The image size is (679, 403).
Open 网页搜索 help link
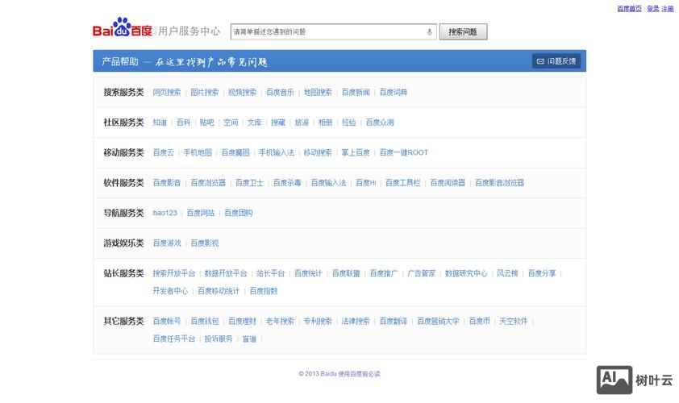167,92
